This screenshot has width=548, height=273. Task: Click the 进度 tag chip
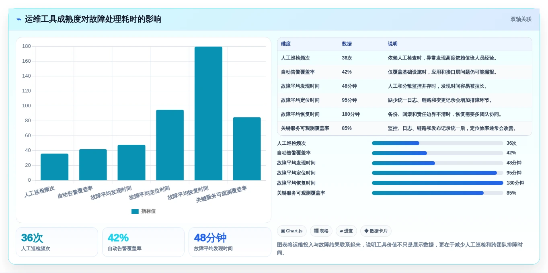[346, 231]
